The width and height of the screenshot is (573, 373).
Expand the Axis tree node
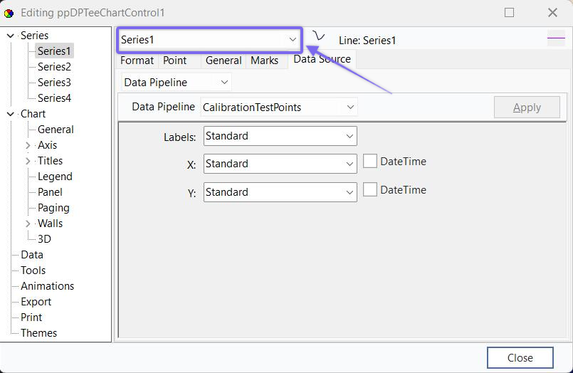pyautogui.click(x=28, y=145)
